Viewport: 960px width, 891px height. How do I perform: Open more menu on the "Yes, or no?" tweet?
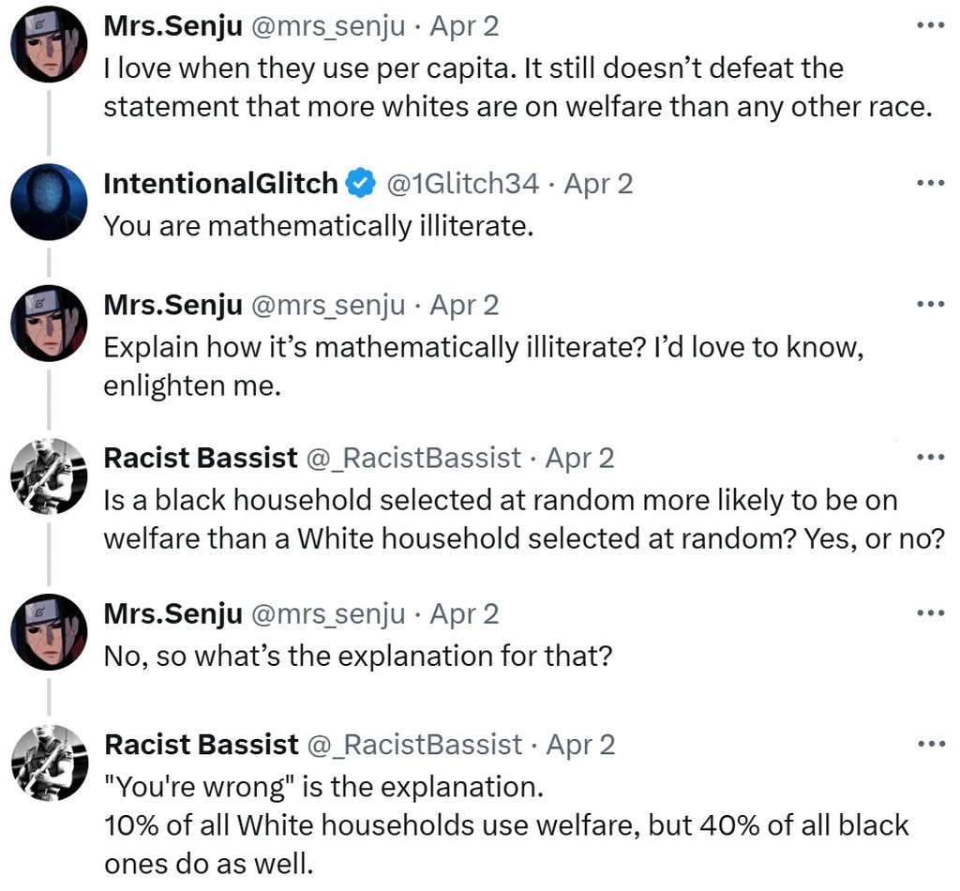click(x=930, y=458)
